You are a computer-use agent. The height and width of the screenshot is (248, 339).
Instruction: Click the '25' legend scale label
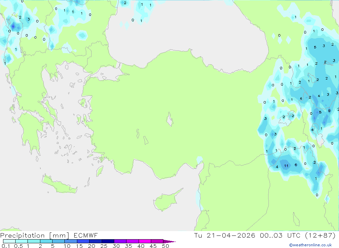[104, 246]
